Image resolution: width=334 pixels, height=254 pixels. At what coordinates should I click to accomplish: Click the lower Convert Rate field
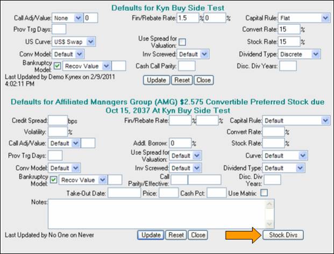click(x=274, y=132)
